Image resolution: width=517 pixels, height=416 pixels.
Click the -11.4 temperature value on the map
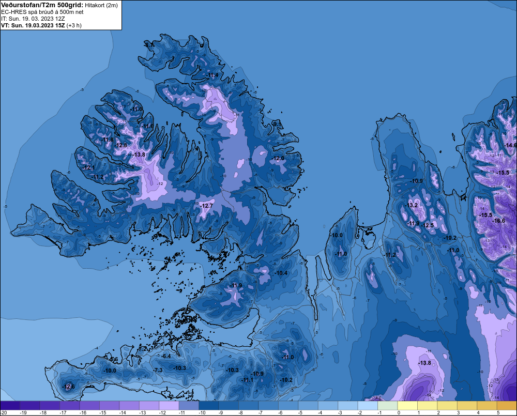pyautogui.click(x=212, y=75)
